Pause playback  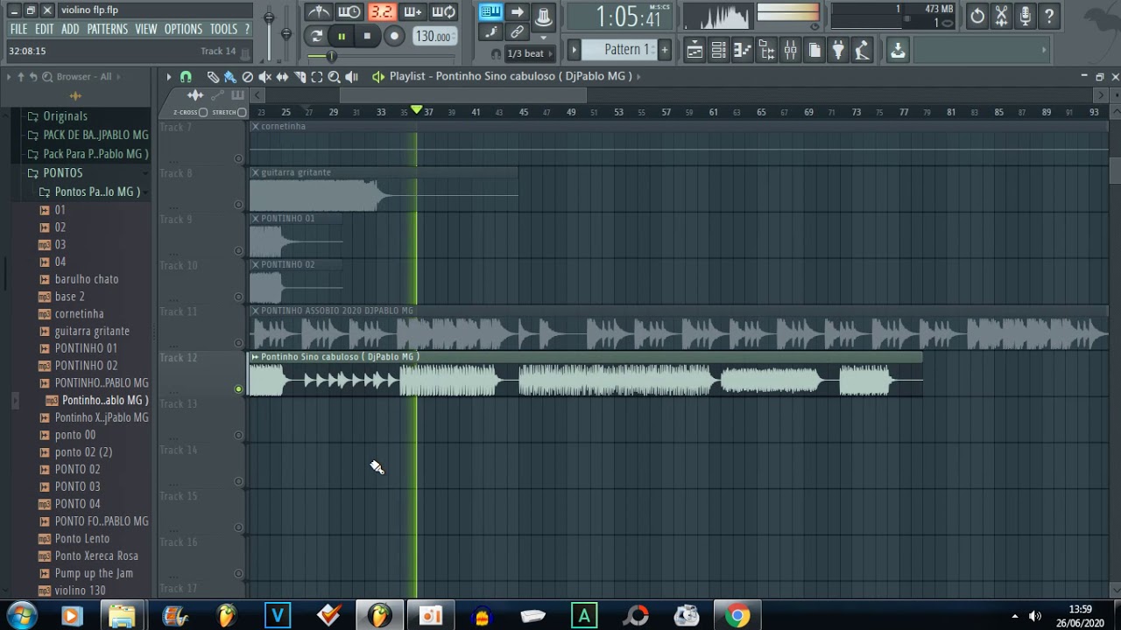click(x=342, y=36)
